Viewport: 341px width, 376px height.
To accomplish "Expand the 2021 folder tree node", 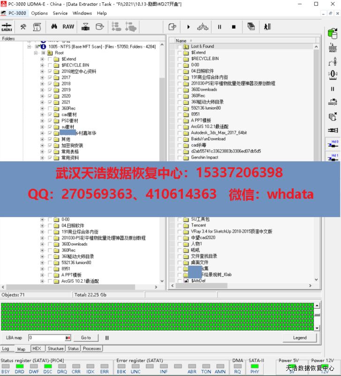I will coord(42,102).
